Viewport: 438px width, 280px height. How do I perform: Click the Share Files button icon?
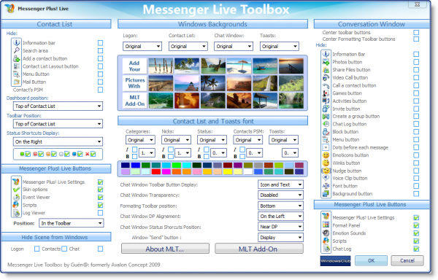pyautogui.click(x=326, y=70)
